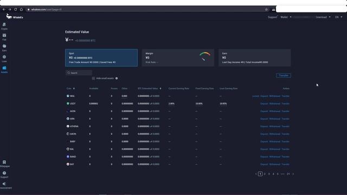
Task: Click the USDT loan earning rate value
Action: [223, 103]
